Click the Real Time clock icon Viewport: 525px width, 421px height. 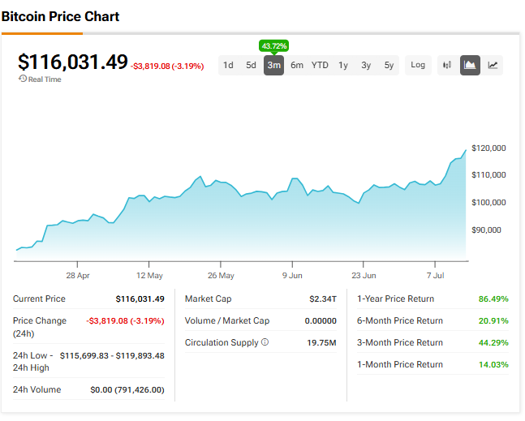(x=22, y=79)
